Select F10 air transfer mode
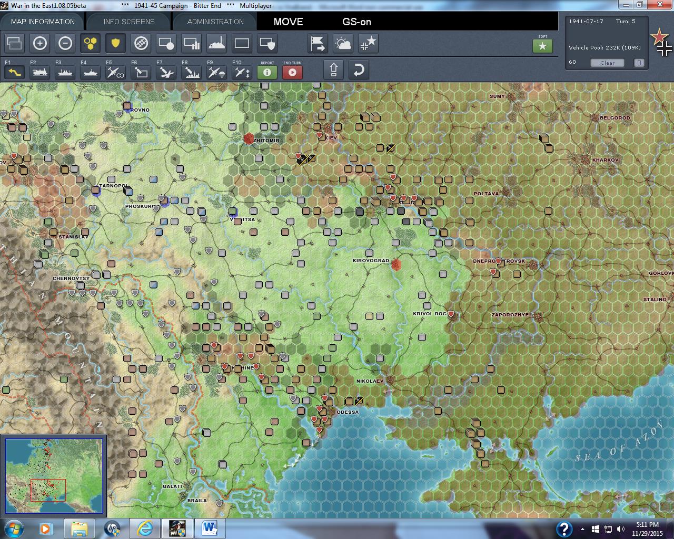The width and height of the screenshot is (674, 539). coord(242,72)
